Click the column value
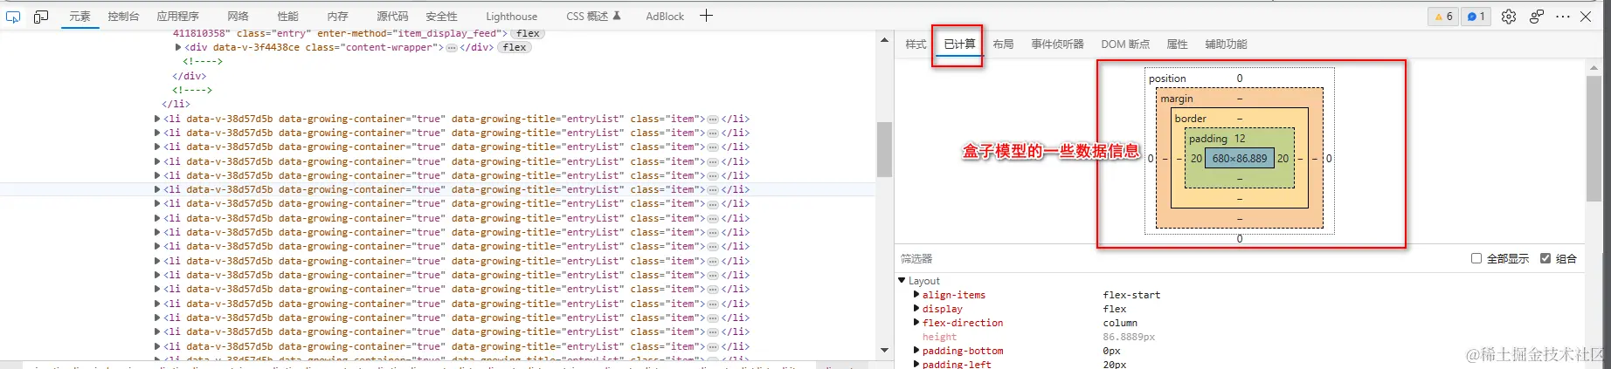The width and height of the screenshot is (1611, 369). pos(1120,323)
